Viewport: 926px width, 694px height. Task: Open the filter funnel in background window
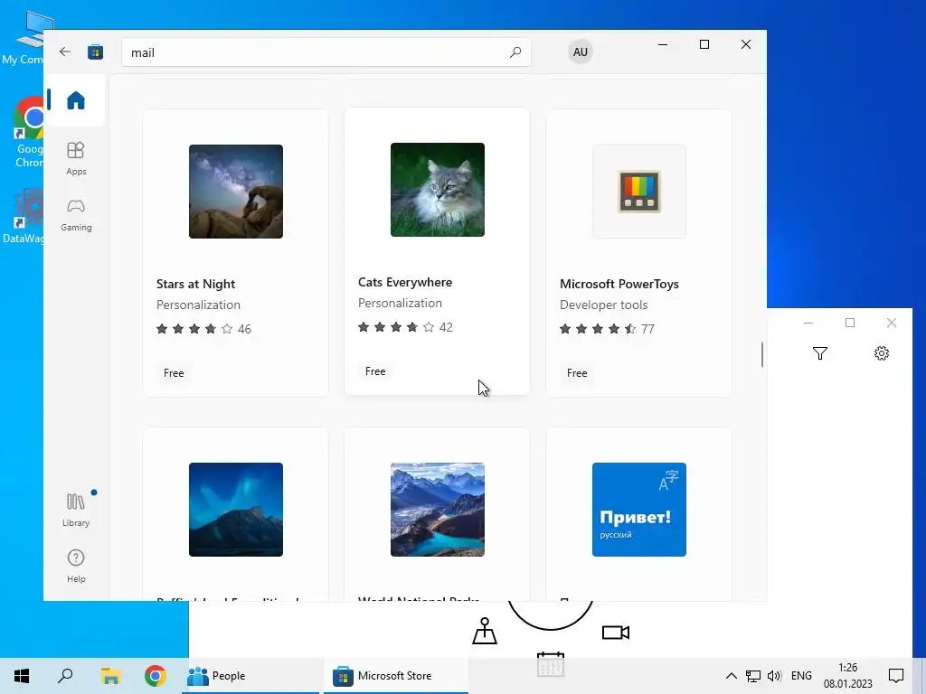pos(819,353)
